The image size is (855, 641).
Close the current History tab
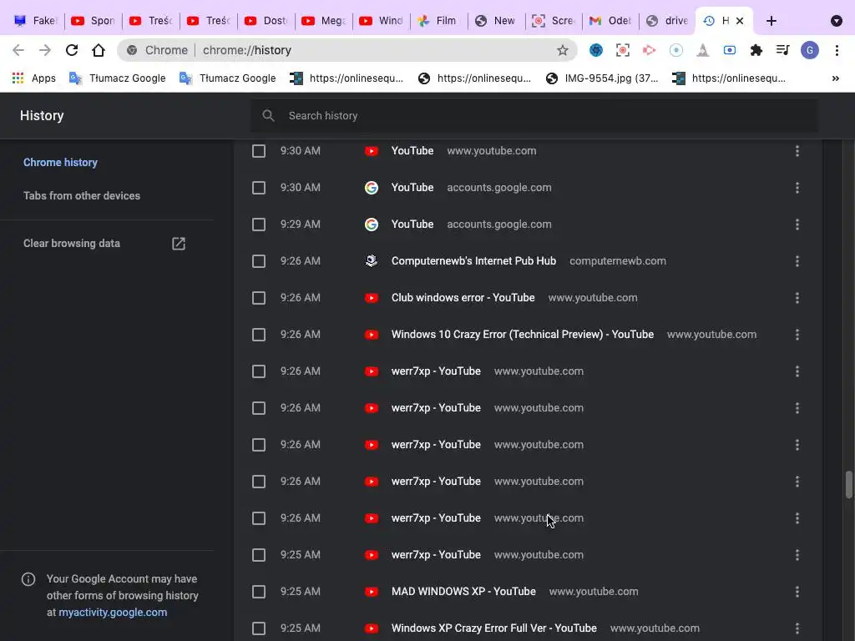point(740,21)
